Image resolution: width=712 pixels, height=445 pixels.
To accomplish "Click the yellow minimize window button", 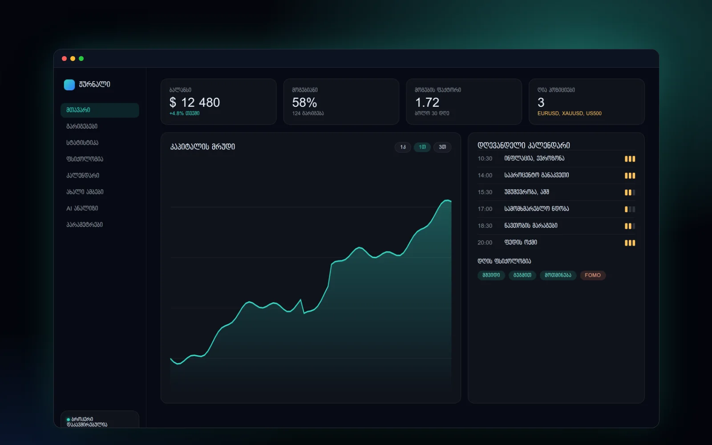I will (73, 59).
